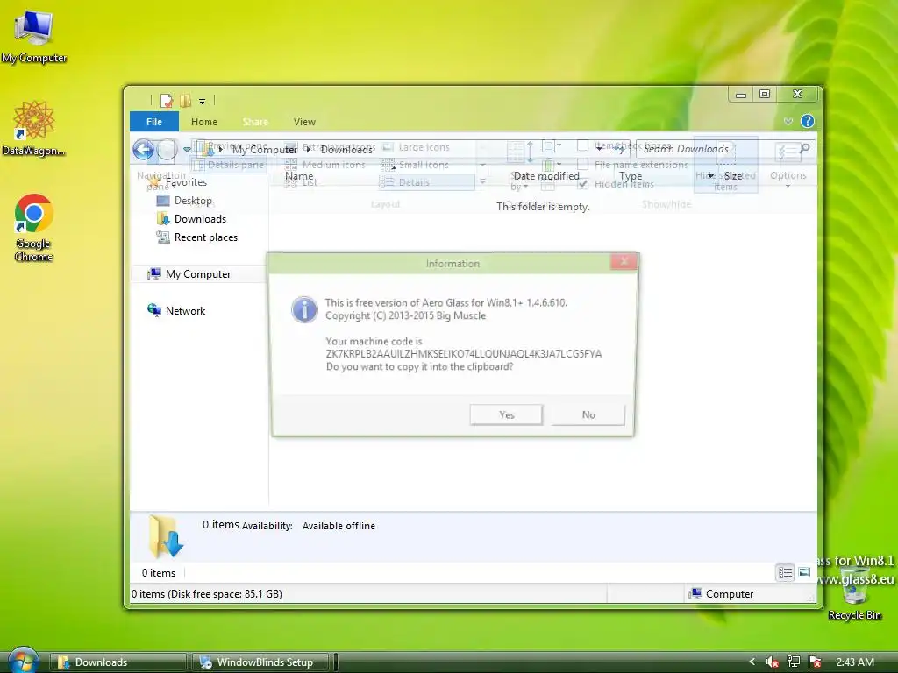Open the Customize Quick Access Toolbar dropdown arrow

(x=203, y=102)
